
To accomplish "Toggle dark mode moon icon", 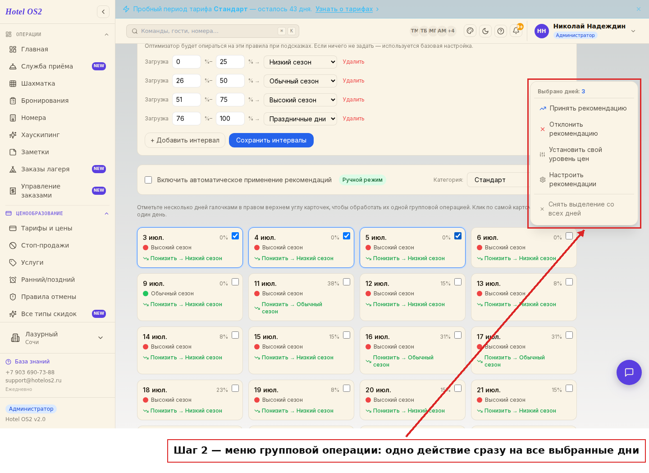I will coord(485,31).
